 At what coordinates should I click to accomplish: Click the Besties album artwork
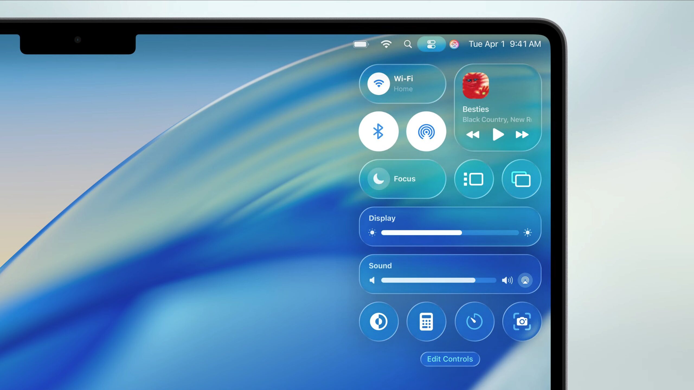pos(475,86)
